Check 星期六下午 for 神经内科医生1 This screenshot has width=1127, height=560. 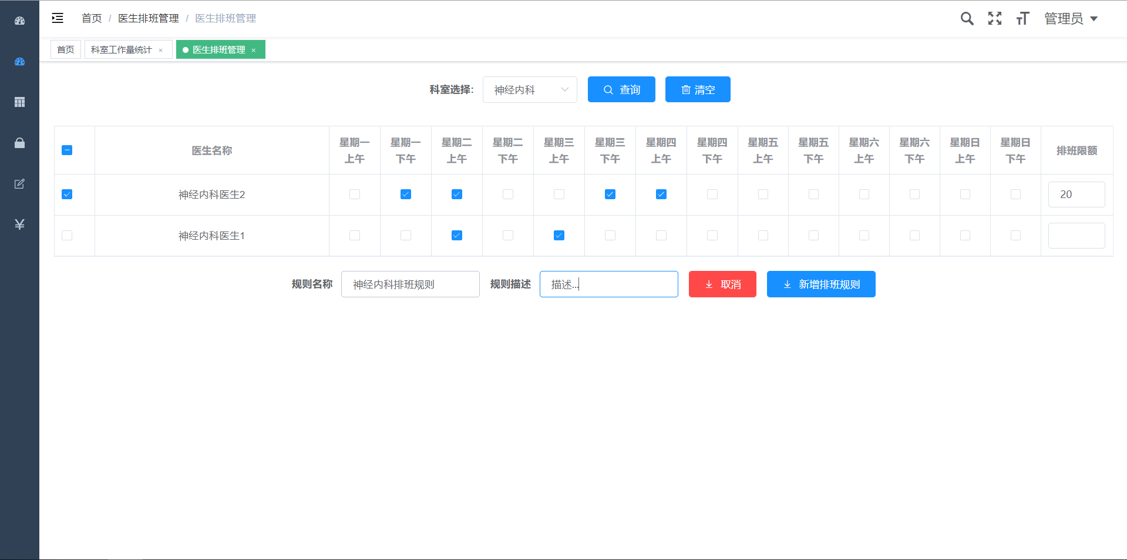[914, 236]
